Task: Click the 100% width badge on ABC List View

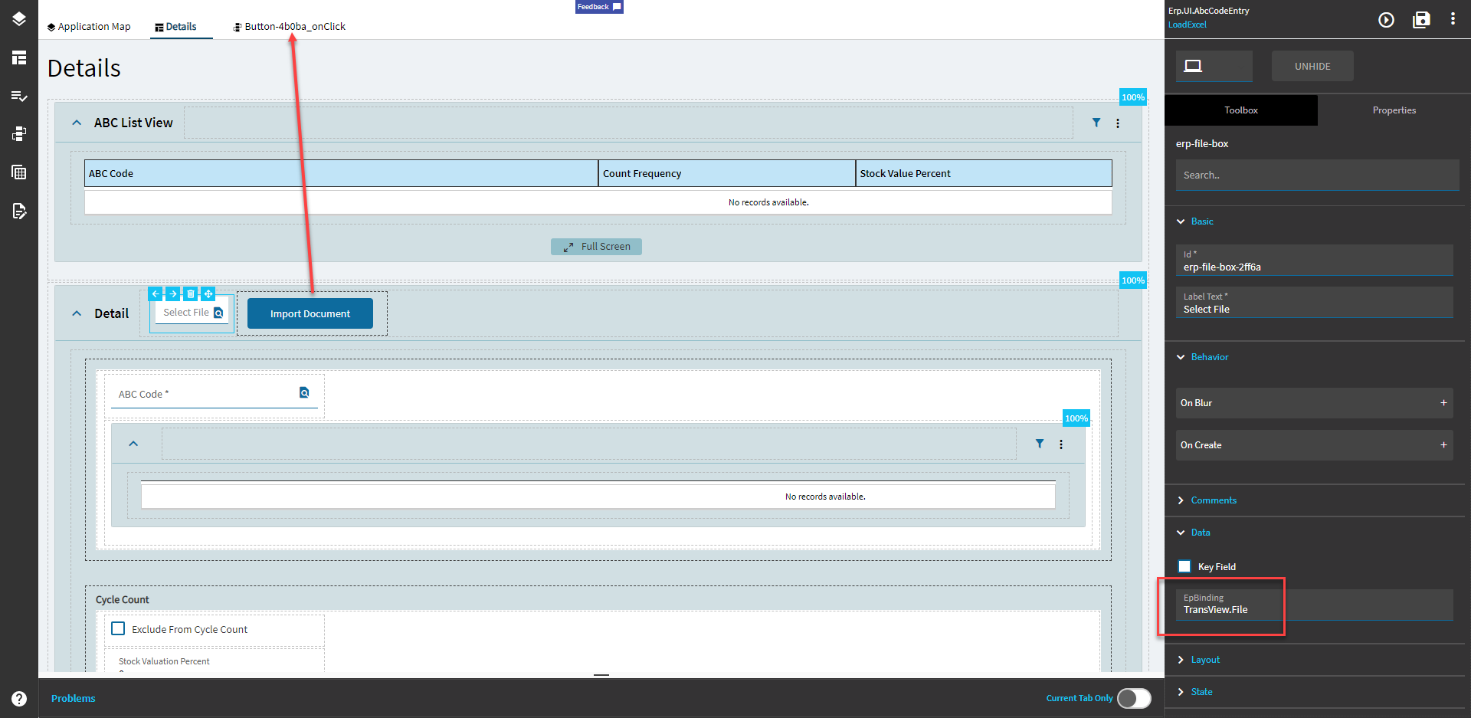Action: tap(1132, 97)
